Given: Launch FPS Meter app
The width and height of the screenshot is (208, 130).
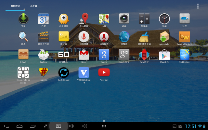Looking at the screenshot, I should coord(64,54).
